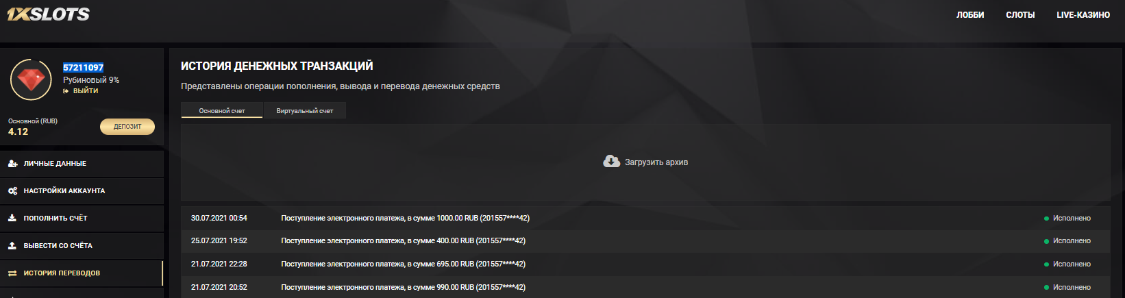Go to LIVE-КАЗИНО section

[x=1083, y=15]
